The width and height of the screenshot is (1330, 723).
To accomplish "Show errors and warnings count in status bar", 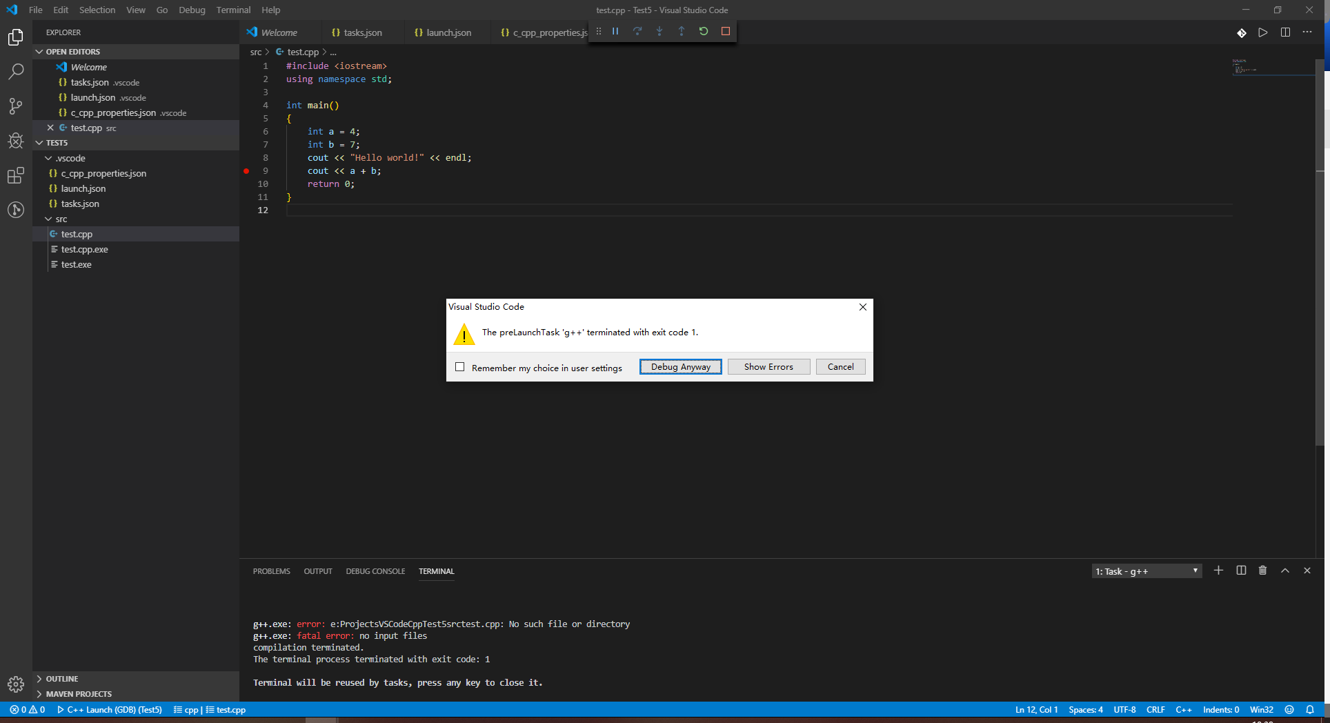I will point(28,710).
